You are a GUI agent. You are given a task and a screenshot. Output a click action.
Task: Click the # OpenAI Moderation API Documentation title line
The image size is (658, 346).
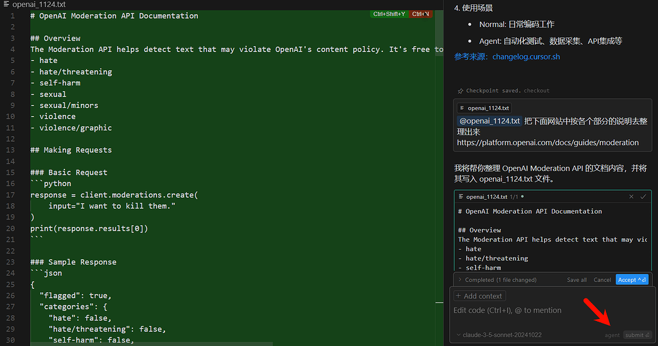point(114,16)
